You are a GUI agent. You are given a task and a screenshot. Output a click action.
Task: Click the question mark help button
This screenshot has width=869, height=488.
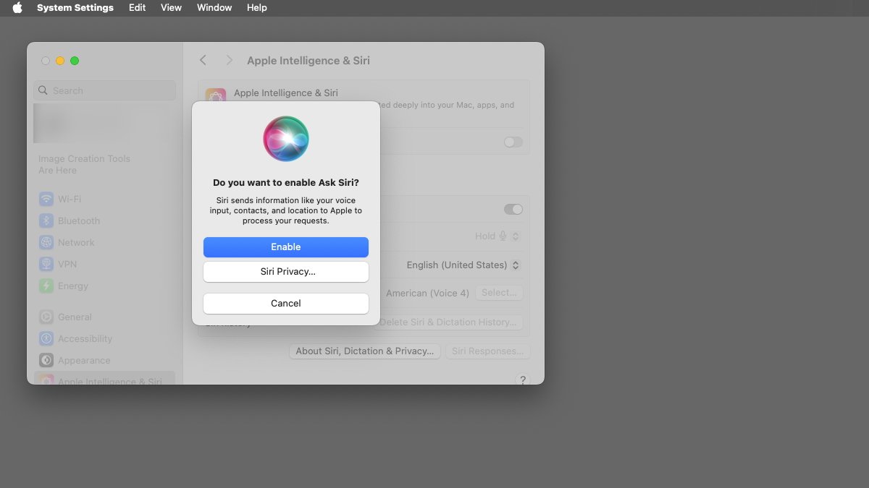tap(522, 380)
